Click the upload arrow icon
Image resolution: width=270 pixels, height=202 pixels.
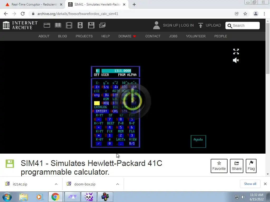click(x=200, y=25)
